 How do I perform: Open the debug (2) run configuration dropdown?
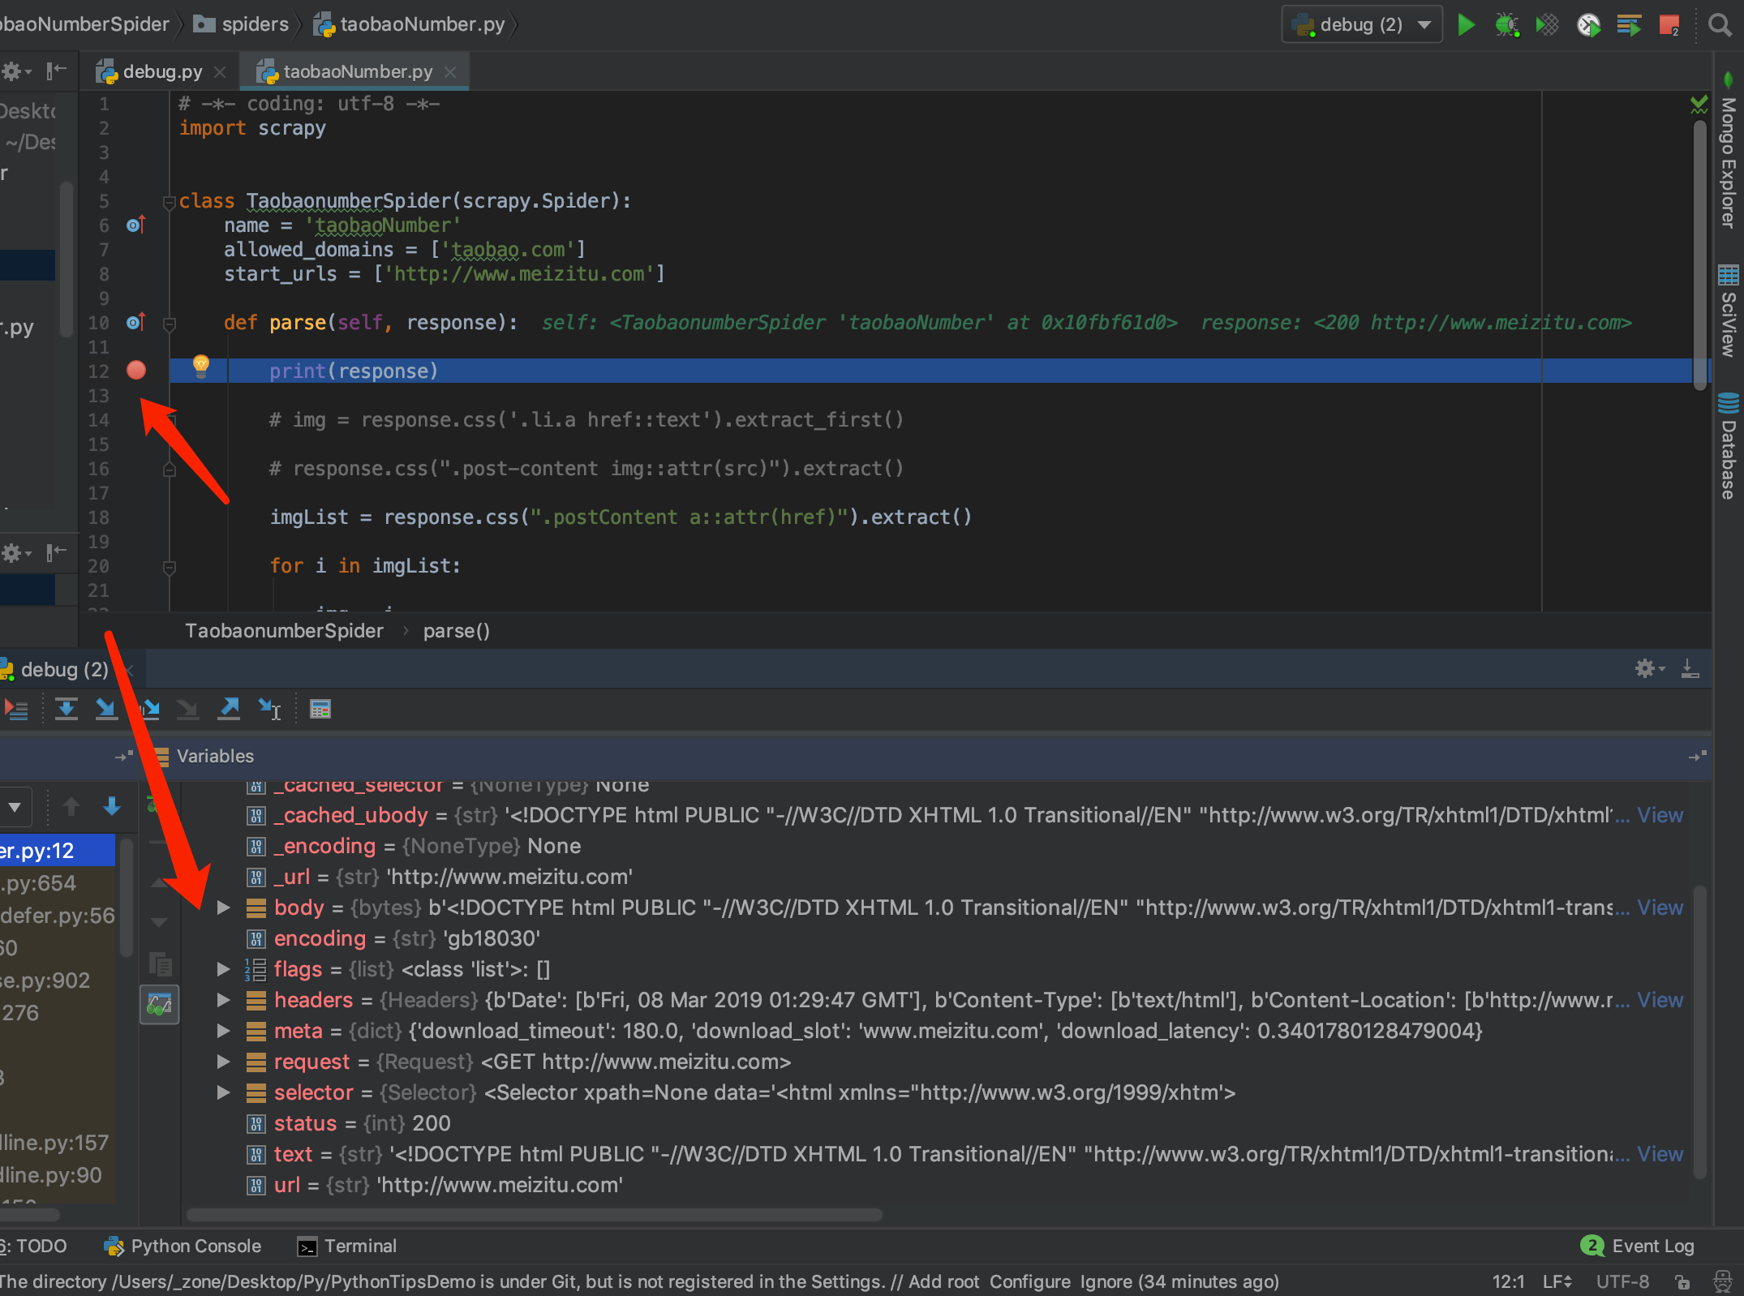[1363, 25]
